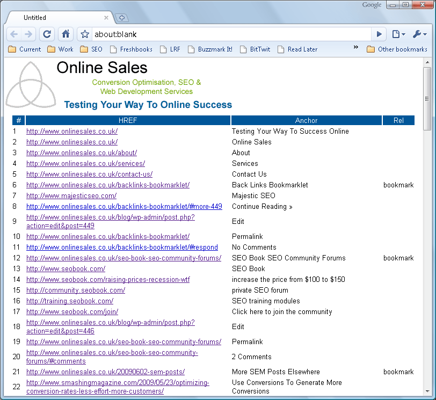Open row 1 onlinesales.co.uk link
Image resolution: width=436 pixels, height=400 pixels.
tap(72, 131)
